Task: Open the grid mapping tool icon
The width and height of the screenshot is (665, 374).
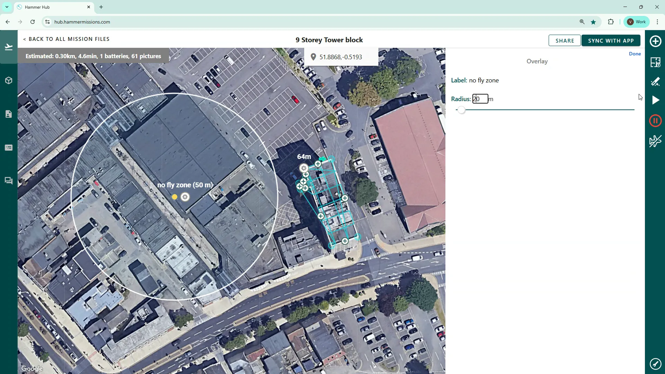Action: pos(655,62)
